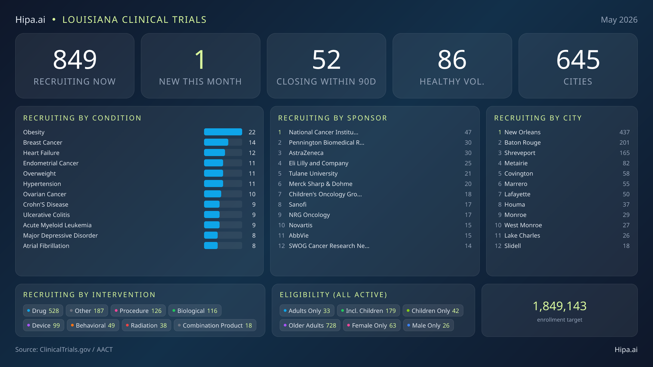Click the Crohn'S Disease condition label
The height and width of the screenshot is (367, 653).
[x=46, y=204]
